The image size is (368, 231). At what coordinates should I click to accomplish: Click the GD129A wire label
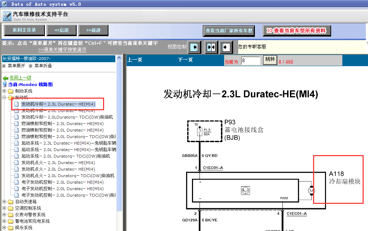(x=190, y=220)
